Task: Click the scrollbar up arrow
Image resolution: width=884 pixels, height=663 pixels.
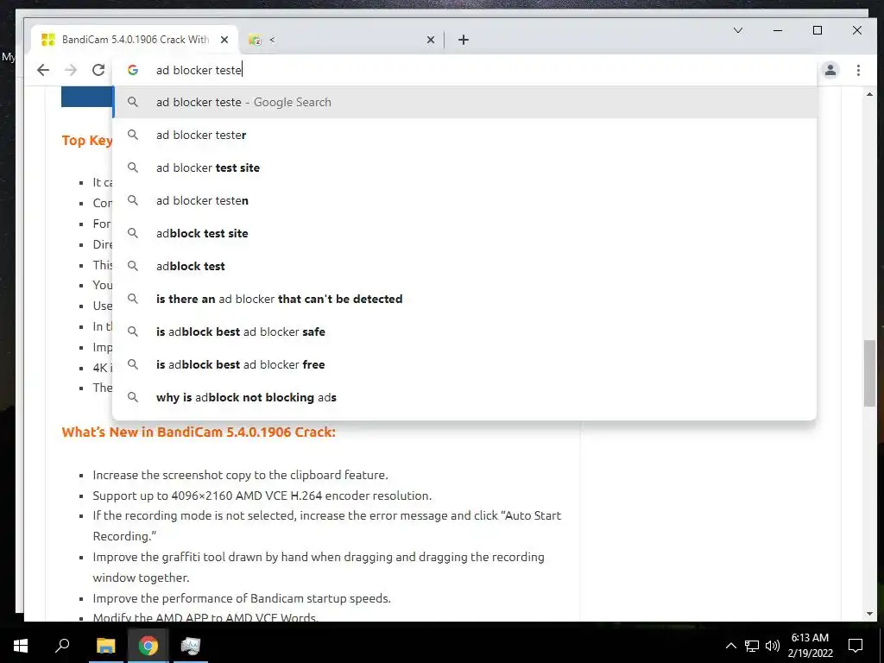Action: click(x=869, y=94)
